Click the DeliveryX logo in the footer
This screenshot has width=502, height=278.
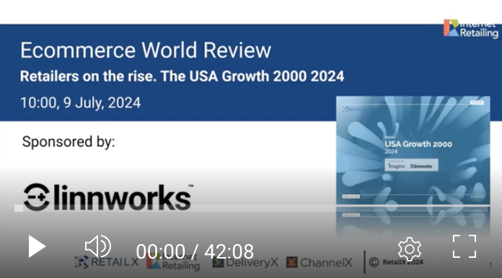tap(245, 263)
